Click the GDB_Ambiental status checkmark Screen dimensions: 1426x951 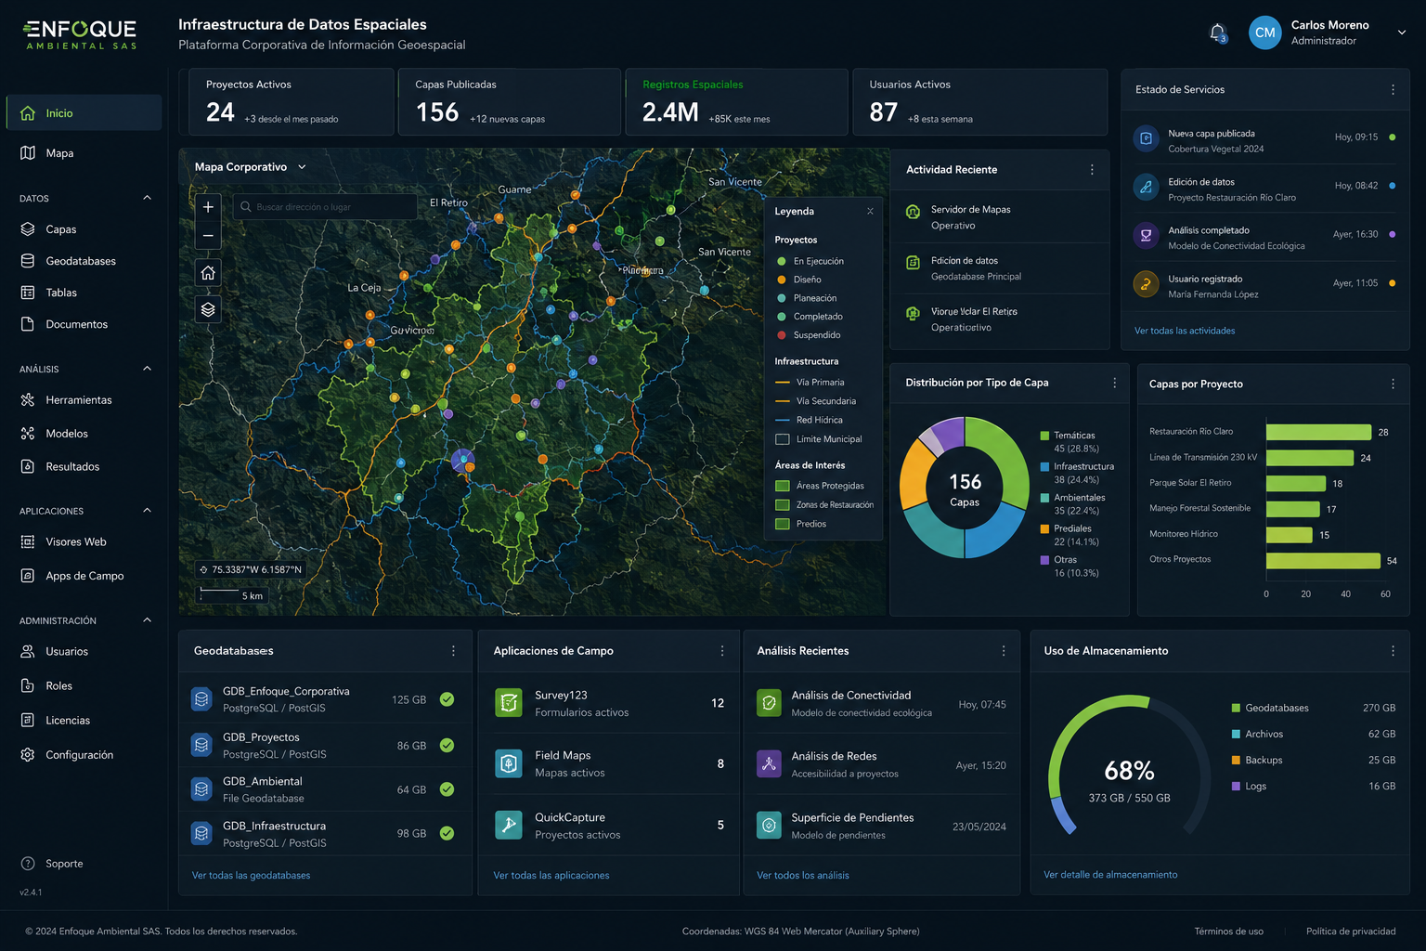pos(447,789)
